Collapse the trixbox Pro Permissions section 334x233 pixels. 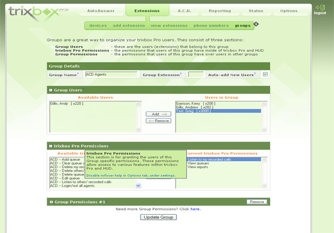click(x=51, y=146)
